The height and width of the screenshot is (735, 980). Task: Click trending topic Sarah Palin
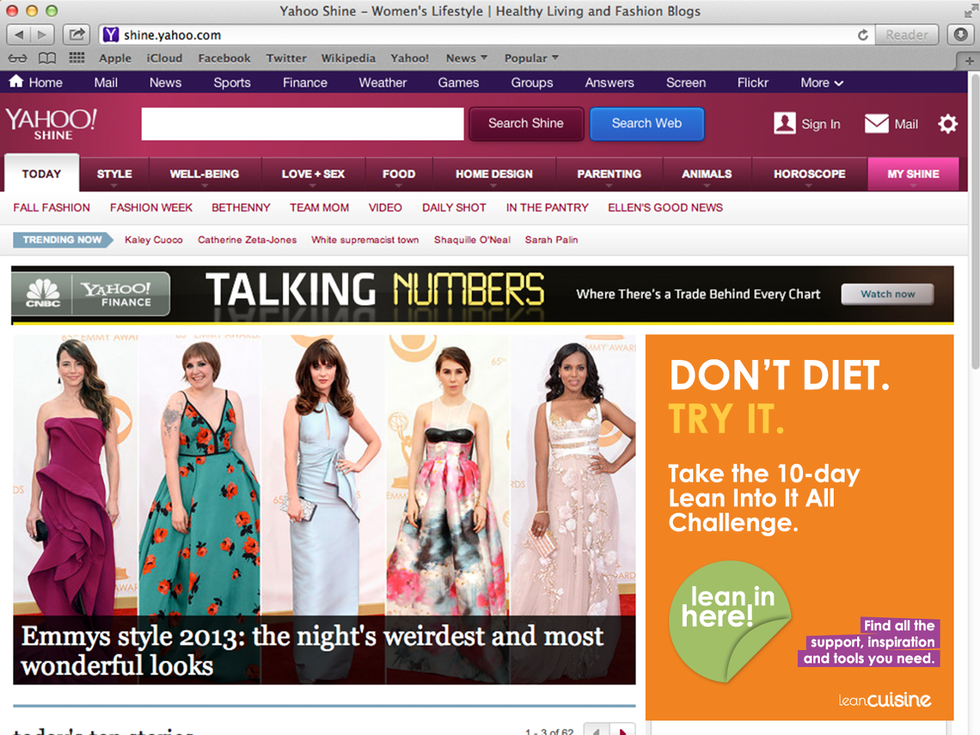click(551, 240)
